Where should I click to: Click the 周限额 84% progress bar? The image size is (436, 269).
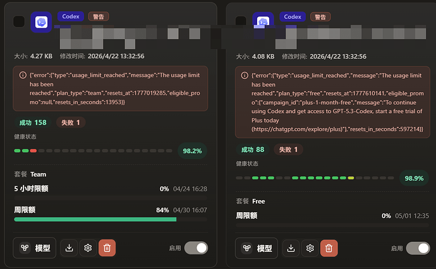111,219
